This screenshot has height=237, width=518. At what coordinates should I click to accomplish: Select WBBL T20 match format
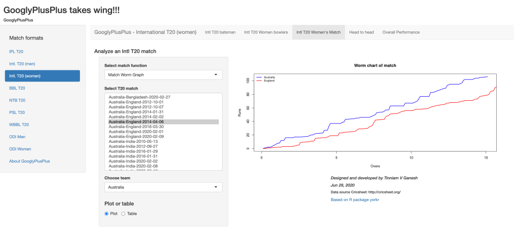[x=19, y=125]
